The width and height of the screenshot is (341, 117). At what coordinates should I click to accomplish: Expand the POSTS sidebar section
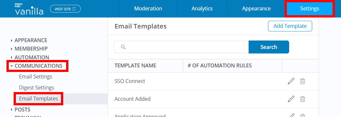[x=21, y=110]
